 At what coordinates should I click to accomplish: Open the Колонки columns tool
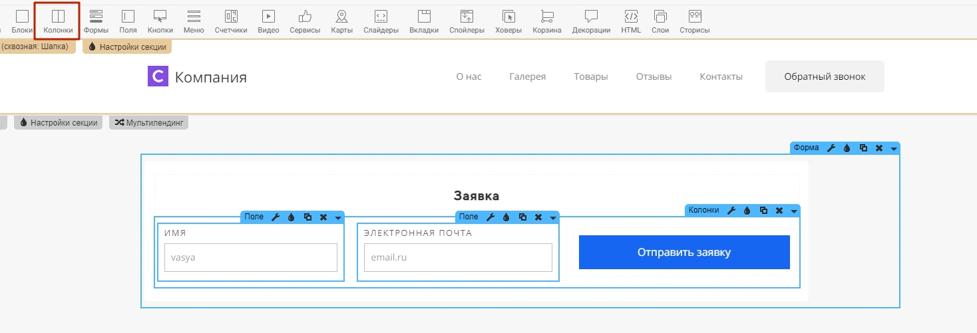click(x=58, y=21)
